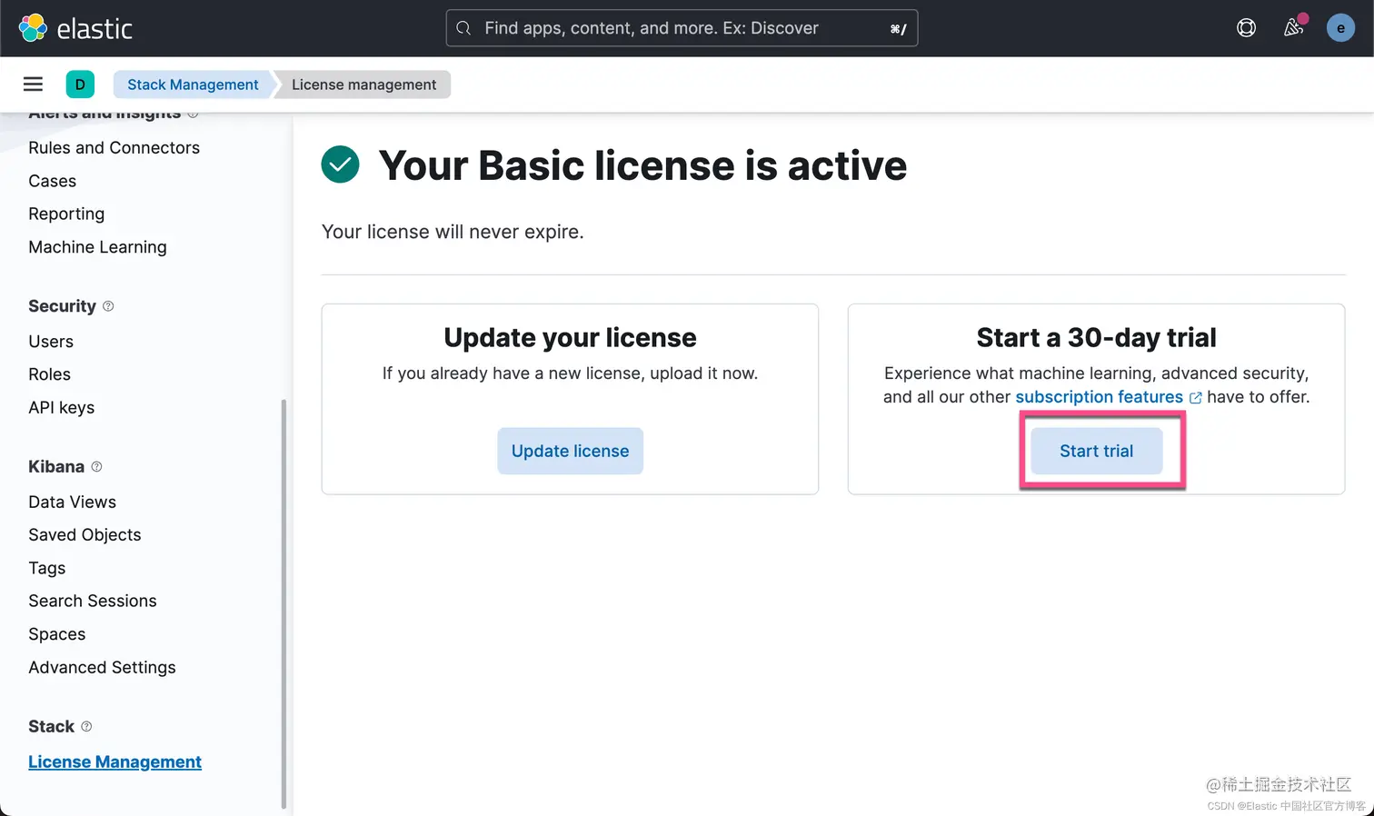1374x816 pixels.
Task: Click the Elastic logo
Action: pos(76,28)
